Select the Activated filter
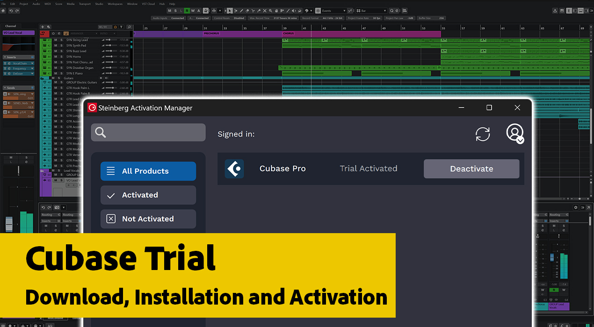 point(148,195)
